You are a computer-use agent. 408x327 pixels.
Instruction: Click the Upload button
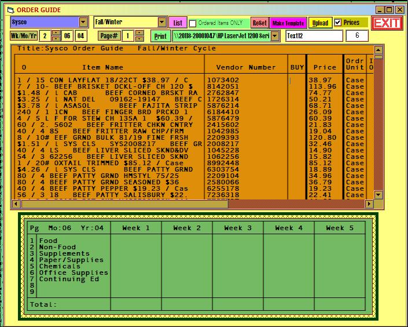tap(320, 23)
